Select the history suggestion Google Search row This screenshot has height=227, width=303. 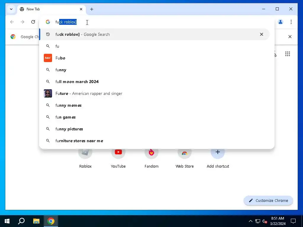[154, 34]
